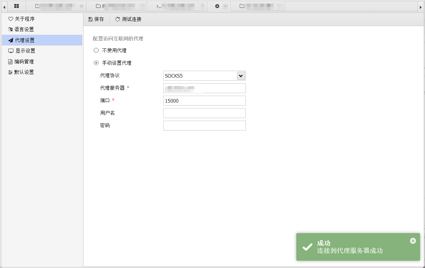Select 代理设置 in the sidebar

pos(42,40)
